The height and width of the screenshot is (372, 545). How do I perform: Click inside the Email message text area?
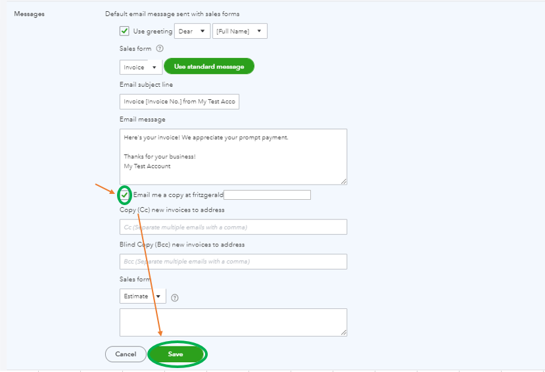pyautogui.click(x=233, y=156)
